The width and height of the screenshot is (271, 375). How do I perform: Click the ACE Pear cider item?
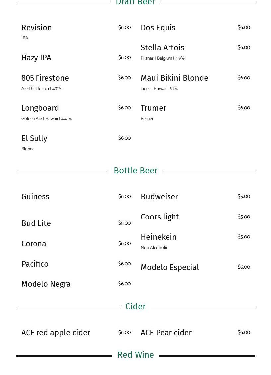[x=166, y=333]
